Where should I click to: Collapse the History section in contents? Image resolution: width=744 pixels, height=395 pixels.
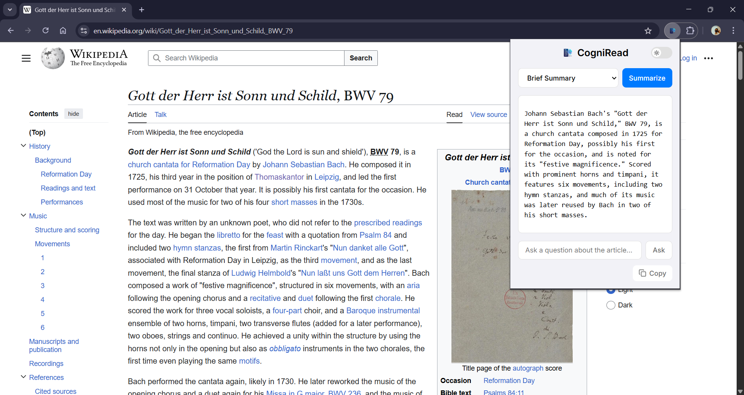(x=23, y=146)
